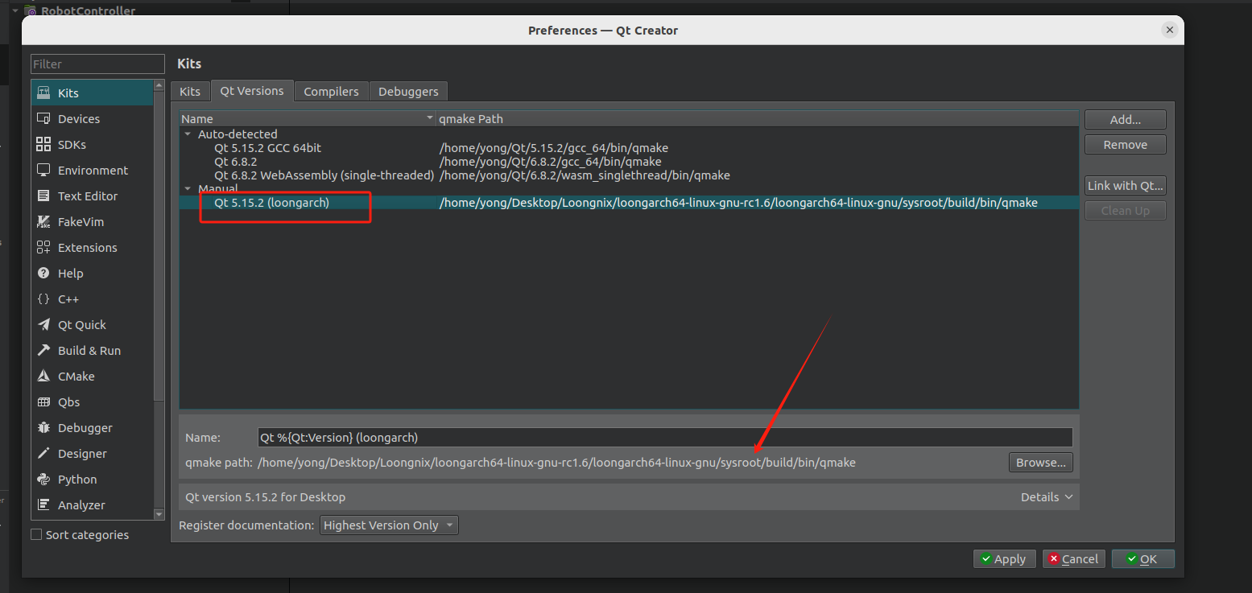Click the Apply button

pos(1004,559)
